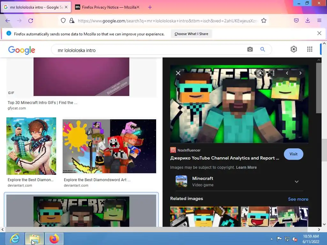Click Top 30 Minecraft Intro GIFs title

[42, 103]
